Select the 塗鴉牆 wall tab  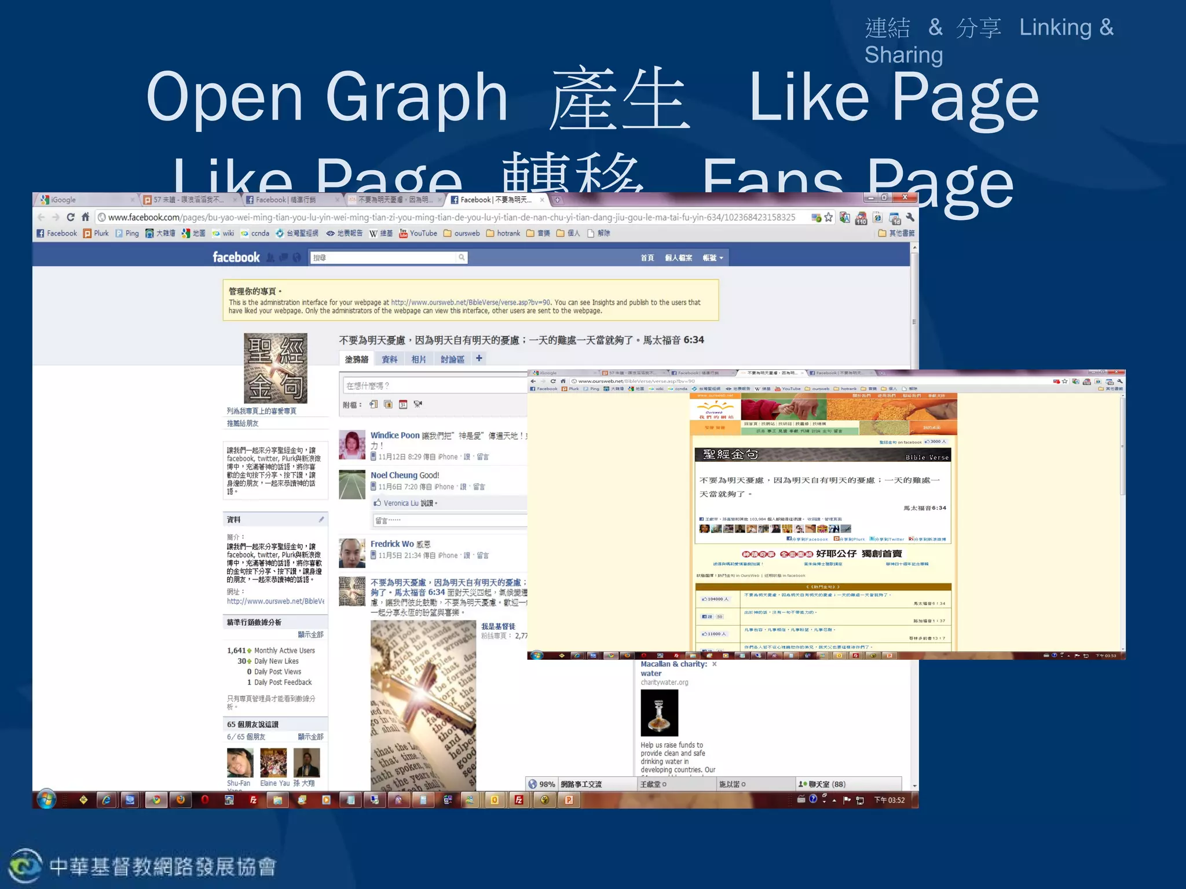pos(357,359)
